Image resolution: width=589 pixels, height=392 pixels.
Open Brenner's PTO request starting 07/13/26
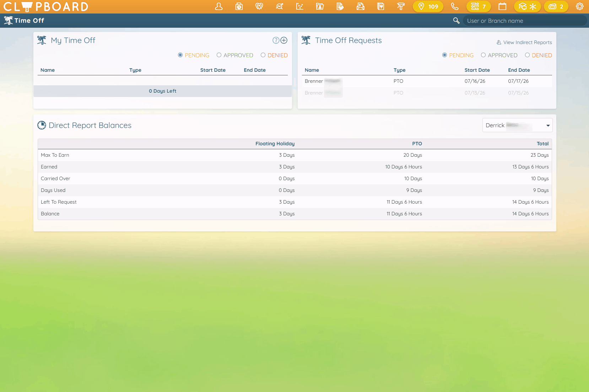coord(427,93)
